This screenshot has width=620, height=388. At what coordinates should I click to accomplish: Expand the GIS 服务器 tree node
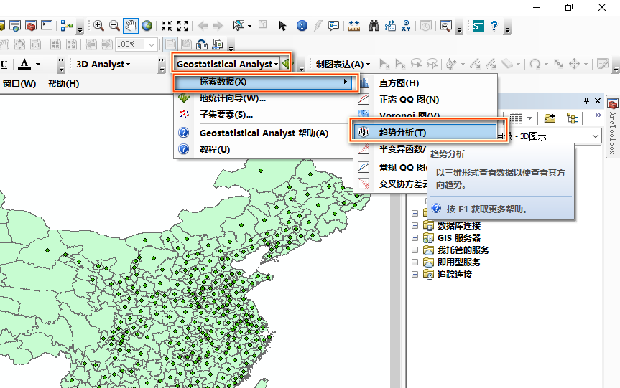tap(415, 237)
